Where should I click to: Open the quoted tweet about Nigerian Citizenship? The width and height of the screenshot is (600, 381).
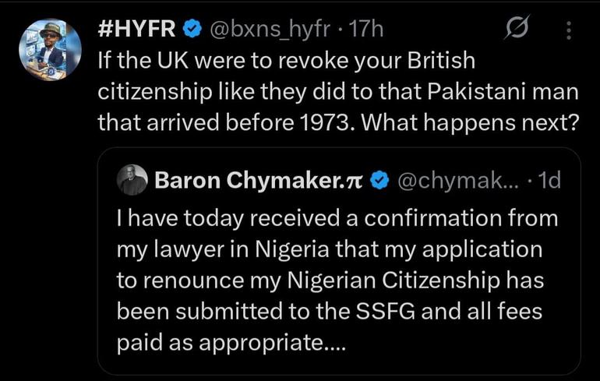[x=339, y=261]
